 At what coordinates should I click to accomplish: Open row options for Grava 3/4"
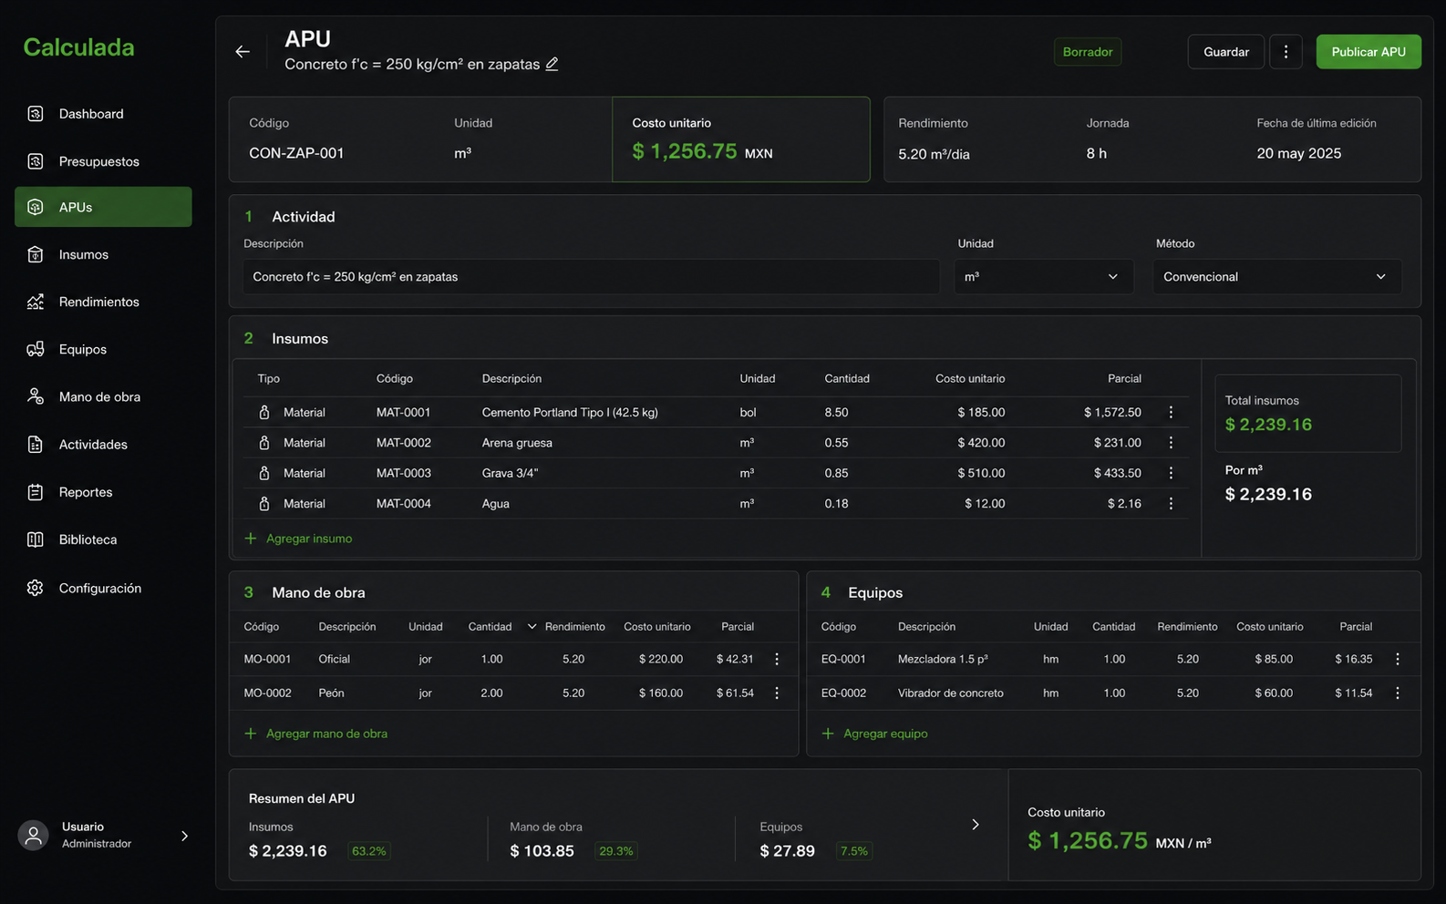[x=1171, y=473]
